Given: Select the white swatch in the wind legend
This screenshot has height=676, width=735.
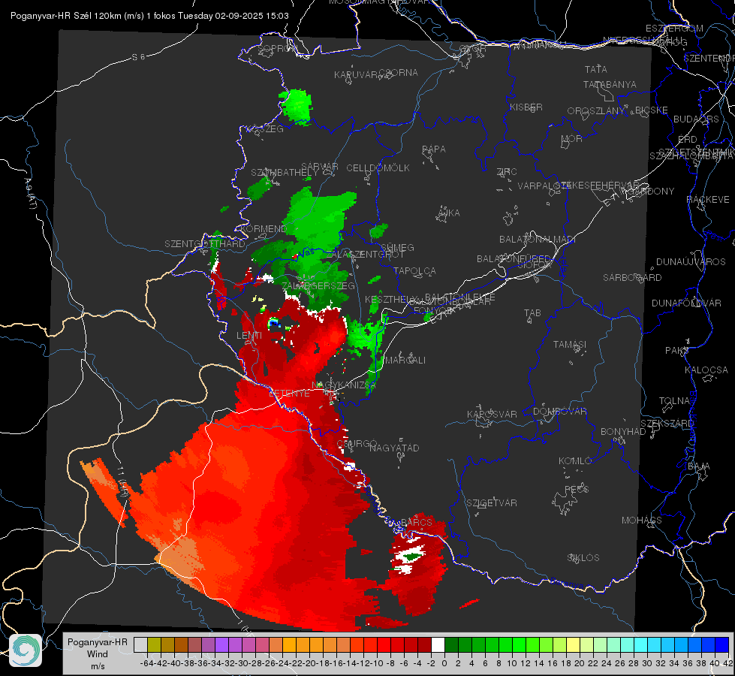Looking at the screenshot, I should click(438, 645).
